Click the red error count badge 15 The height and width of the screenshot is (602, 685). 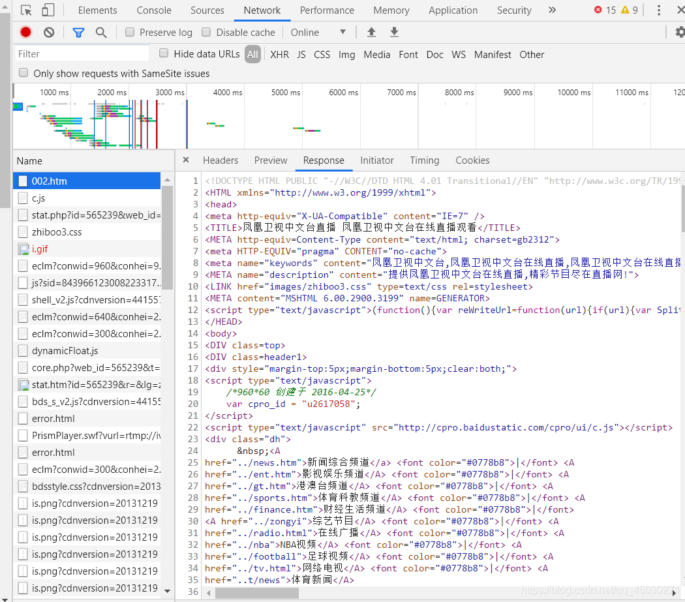click(605, 10)
